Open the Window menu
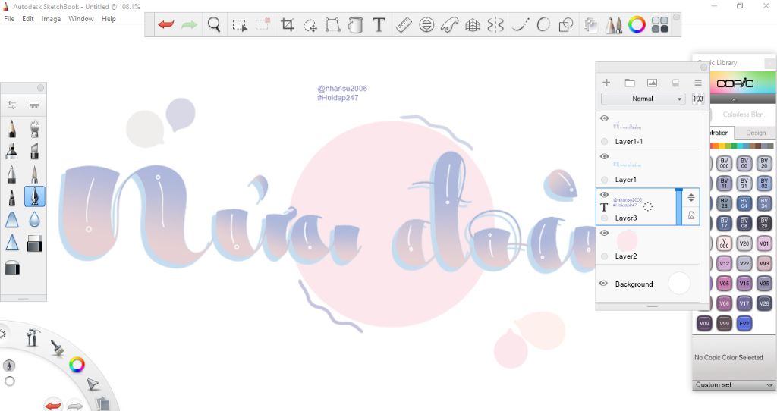This screenshot has width=777, height=411. click(80, 19)
